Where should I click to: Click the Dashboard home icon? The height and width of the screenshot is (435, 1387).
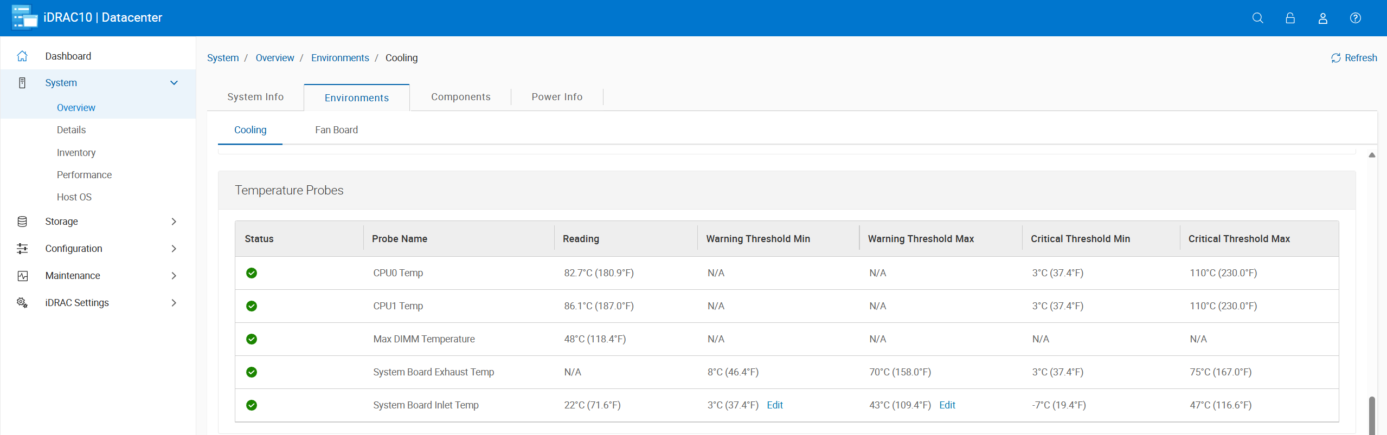click(22, 56)
